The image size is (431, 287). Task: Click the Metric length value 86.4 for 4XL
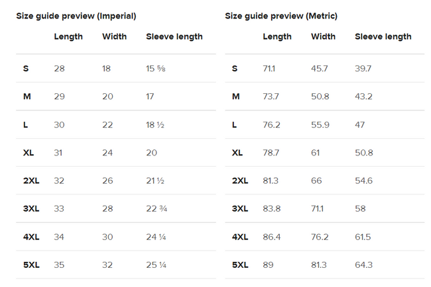pyautogui.click(x=271, y=237)
